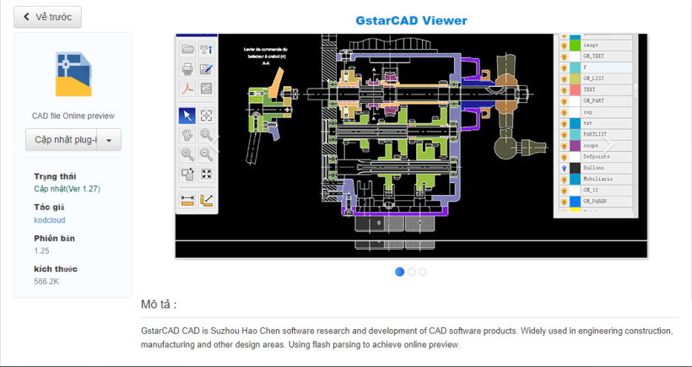Viewport: 692px width, 367px height.
Task: Click the text height tool icon
Action: pos(206,49)
